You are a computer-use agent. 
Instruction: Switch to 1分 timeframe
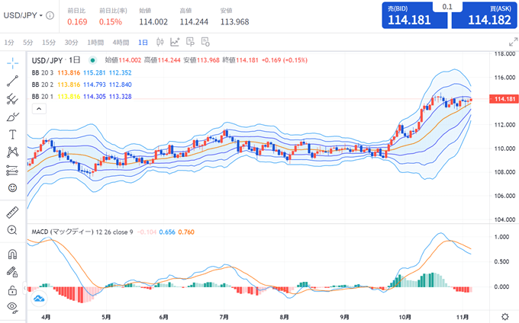tap(9, 42)
